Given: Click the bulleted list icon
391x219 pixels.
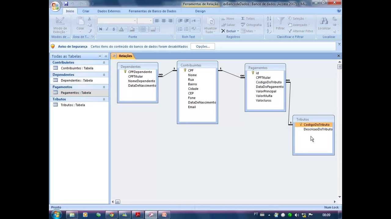Looking at the screenshot, I should (187, 29).
